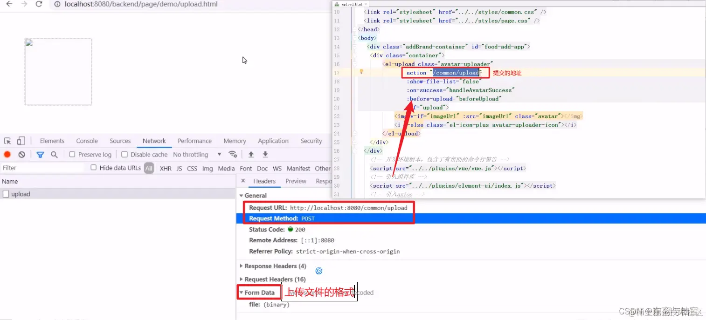Click the file: (binary) entry
The image size is (706, 320).
click(269, 305)
